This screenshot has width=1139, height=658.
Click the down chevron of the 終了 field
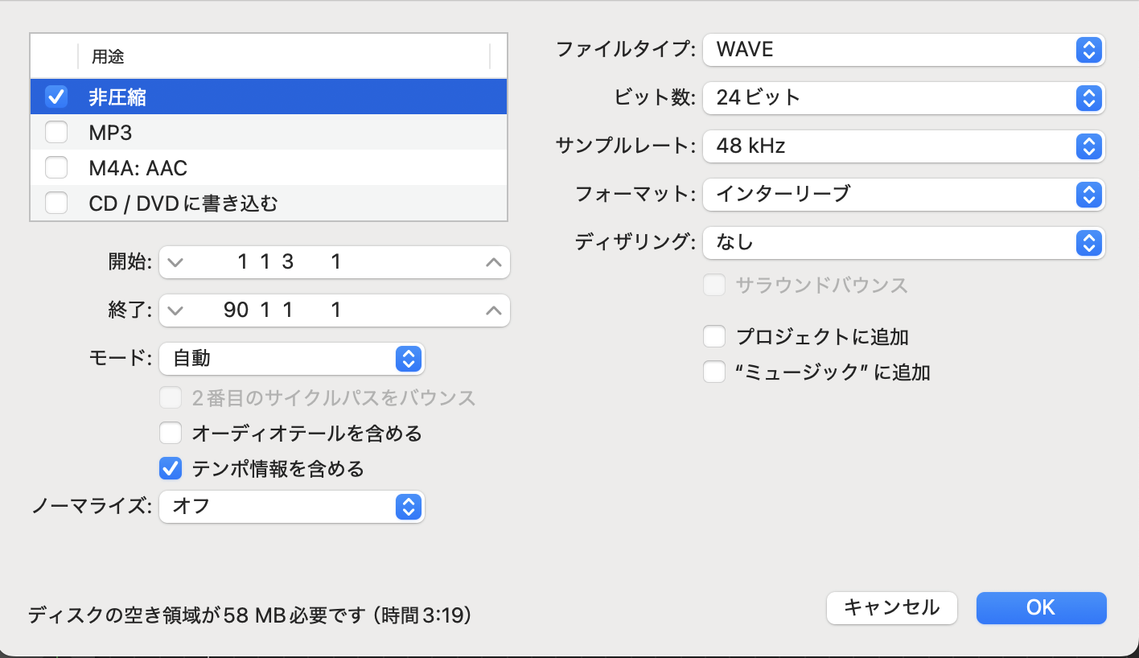point(176,310)
